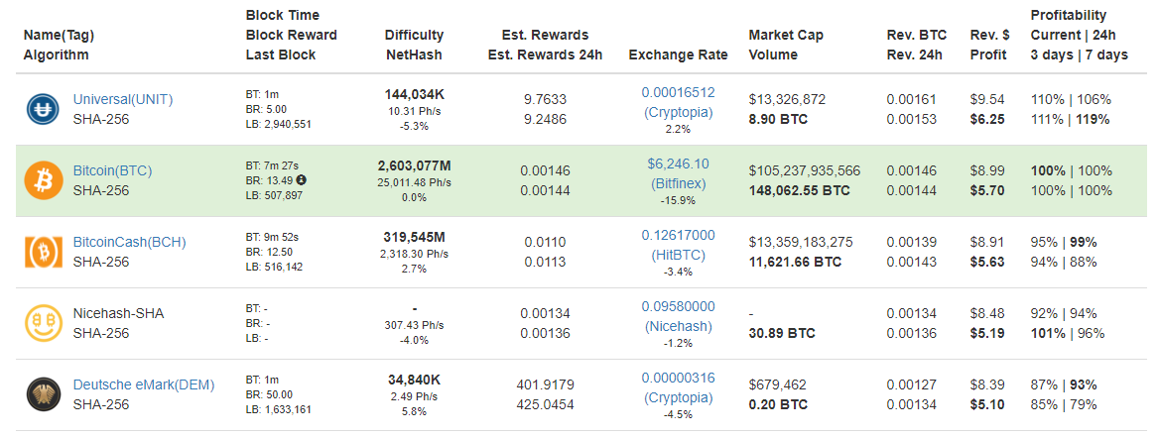Image resolution: width=1158 pixels, height=438 pixels.
Task: Click the $6,246.10 Bitfinex exchange rate
Action: coord(678,174)
